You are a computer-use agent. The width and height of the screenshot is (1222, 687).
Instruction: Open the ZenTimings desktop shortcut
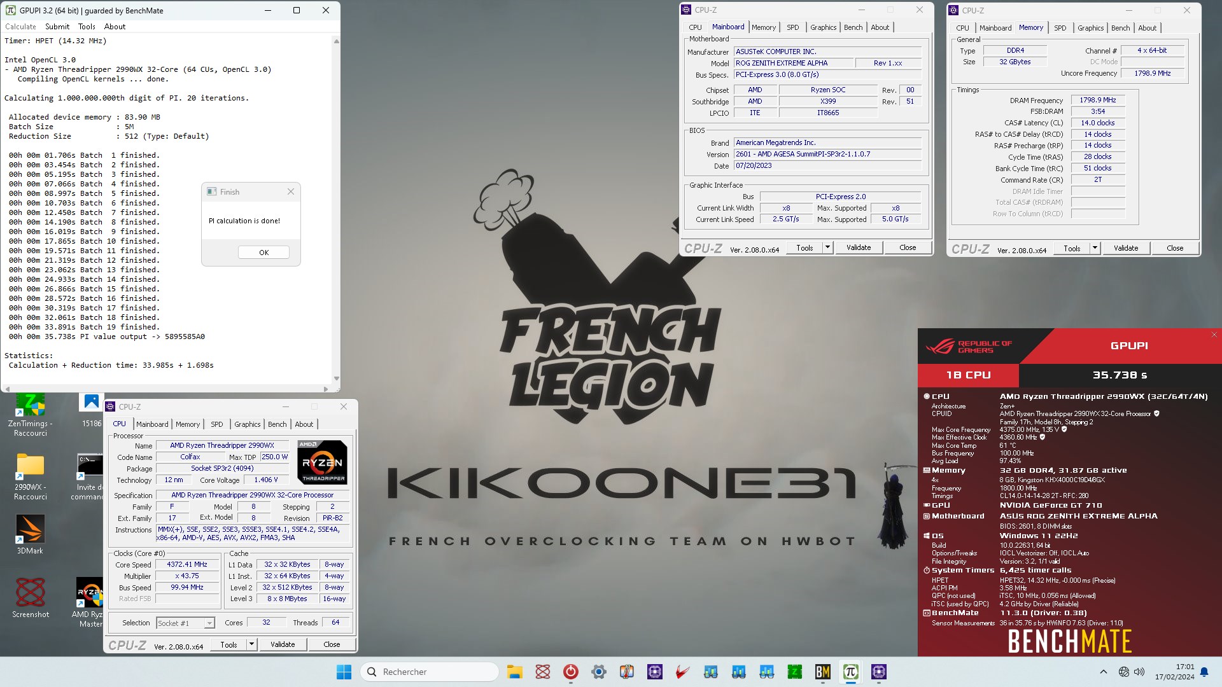(x=30, y=415)
